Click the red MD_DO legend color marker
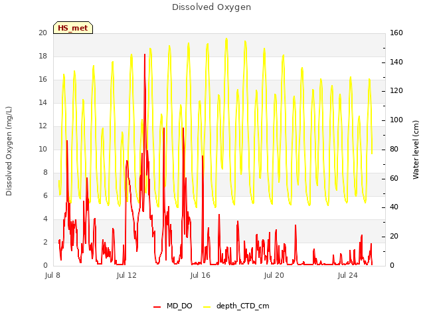Screen dimensions: 425x319 click(157, 307)
